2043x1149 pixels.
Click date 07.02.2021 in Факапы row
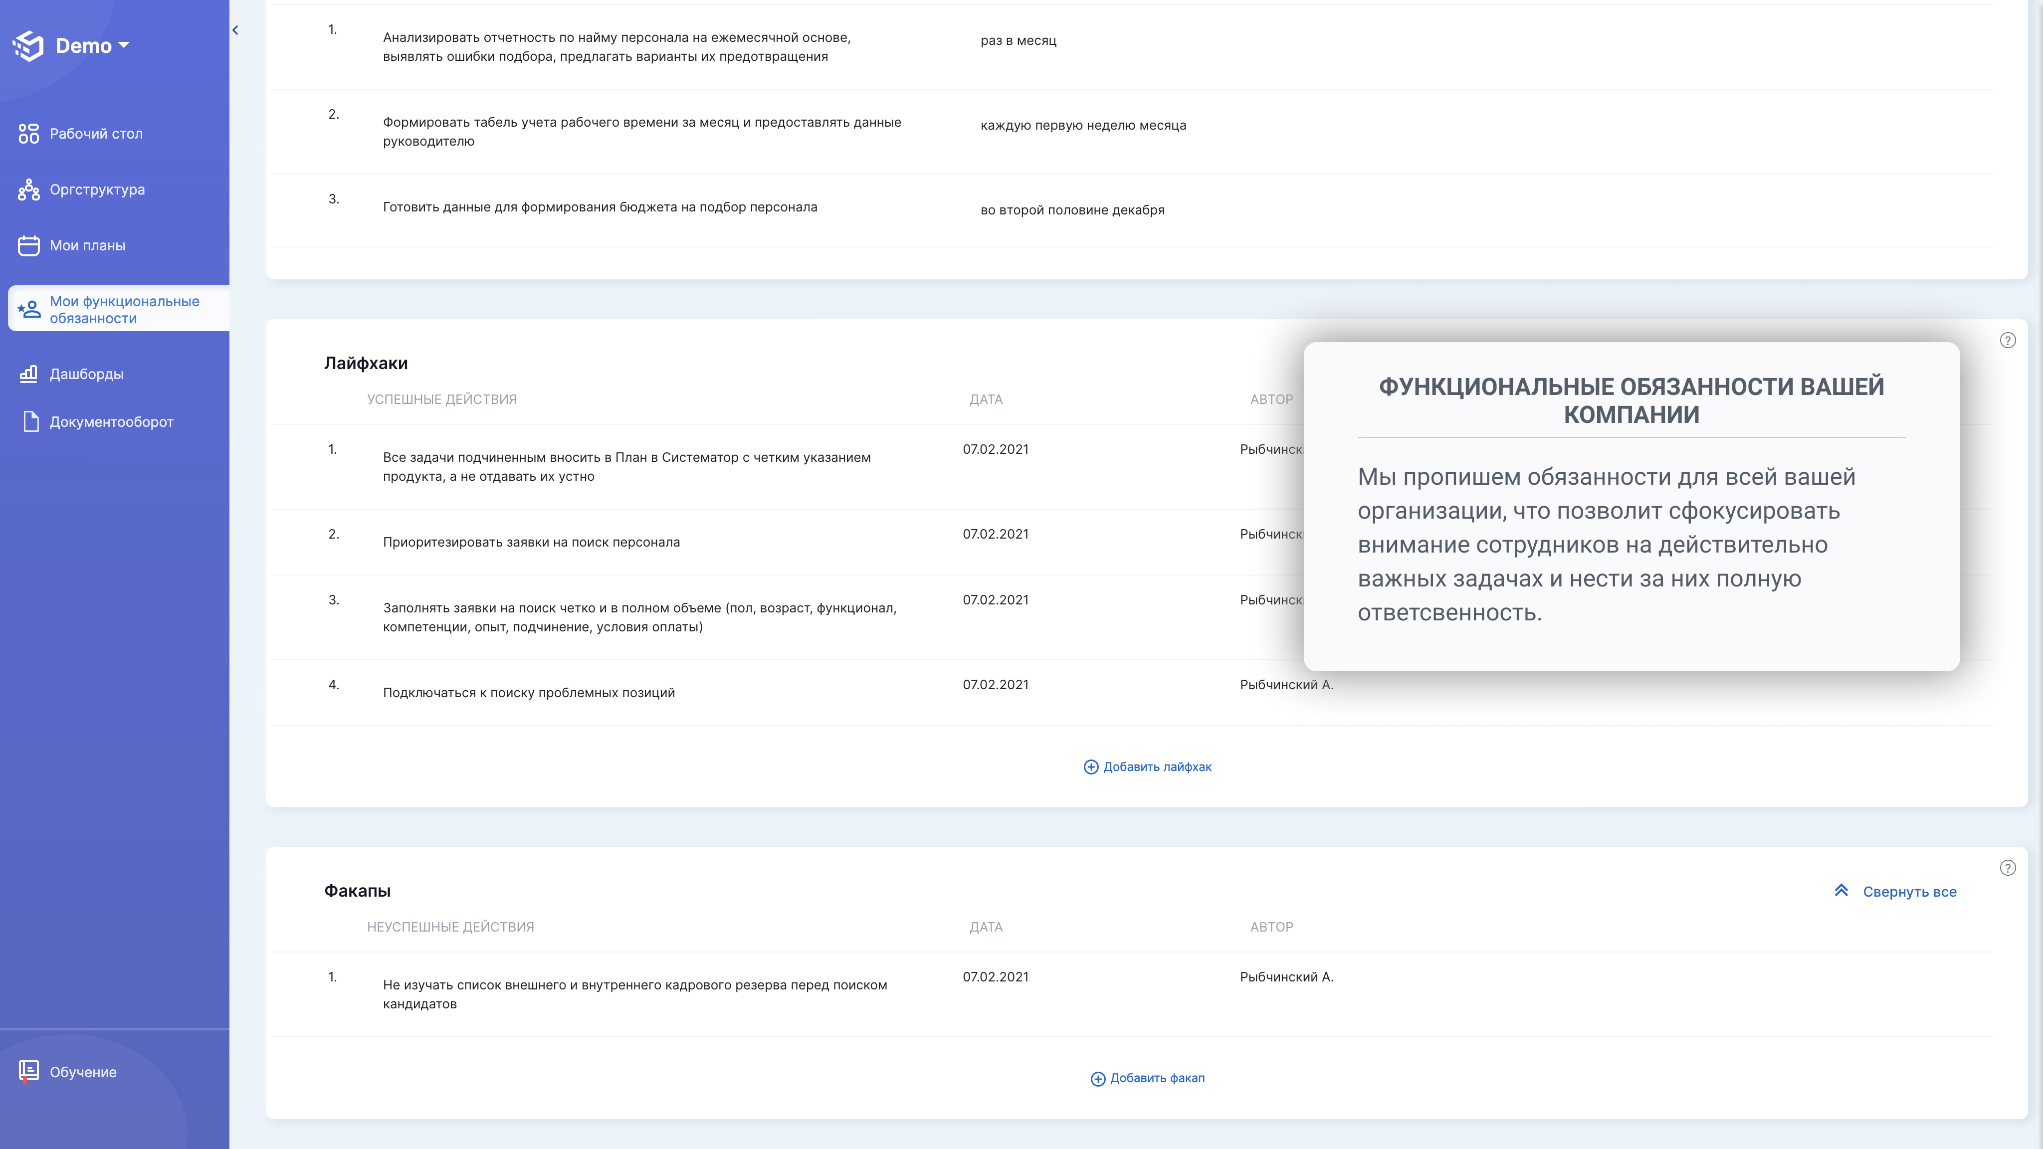996,977
